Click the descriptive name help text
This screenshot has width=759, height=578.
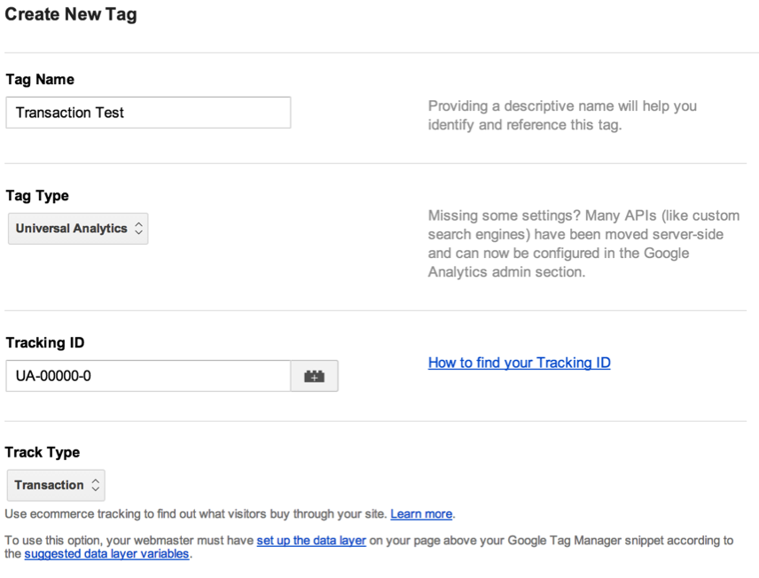coord(562,115)
